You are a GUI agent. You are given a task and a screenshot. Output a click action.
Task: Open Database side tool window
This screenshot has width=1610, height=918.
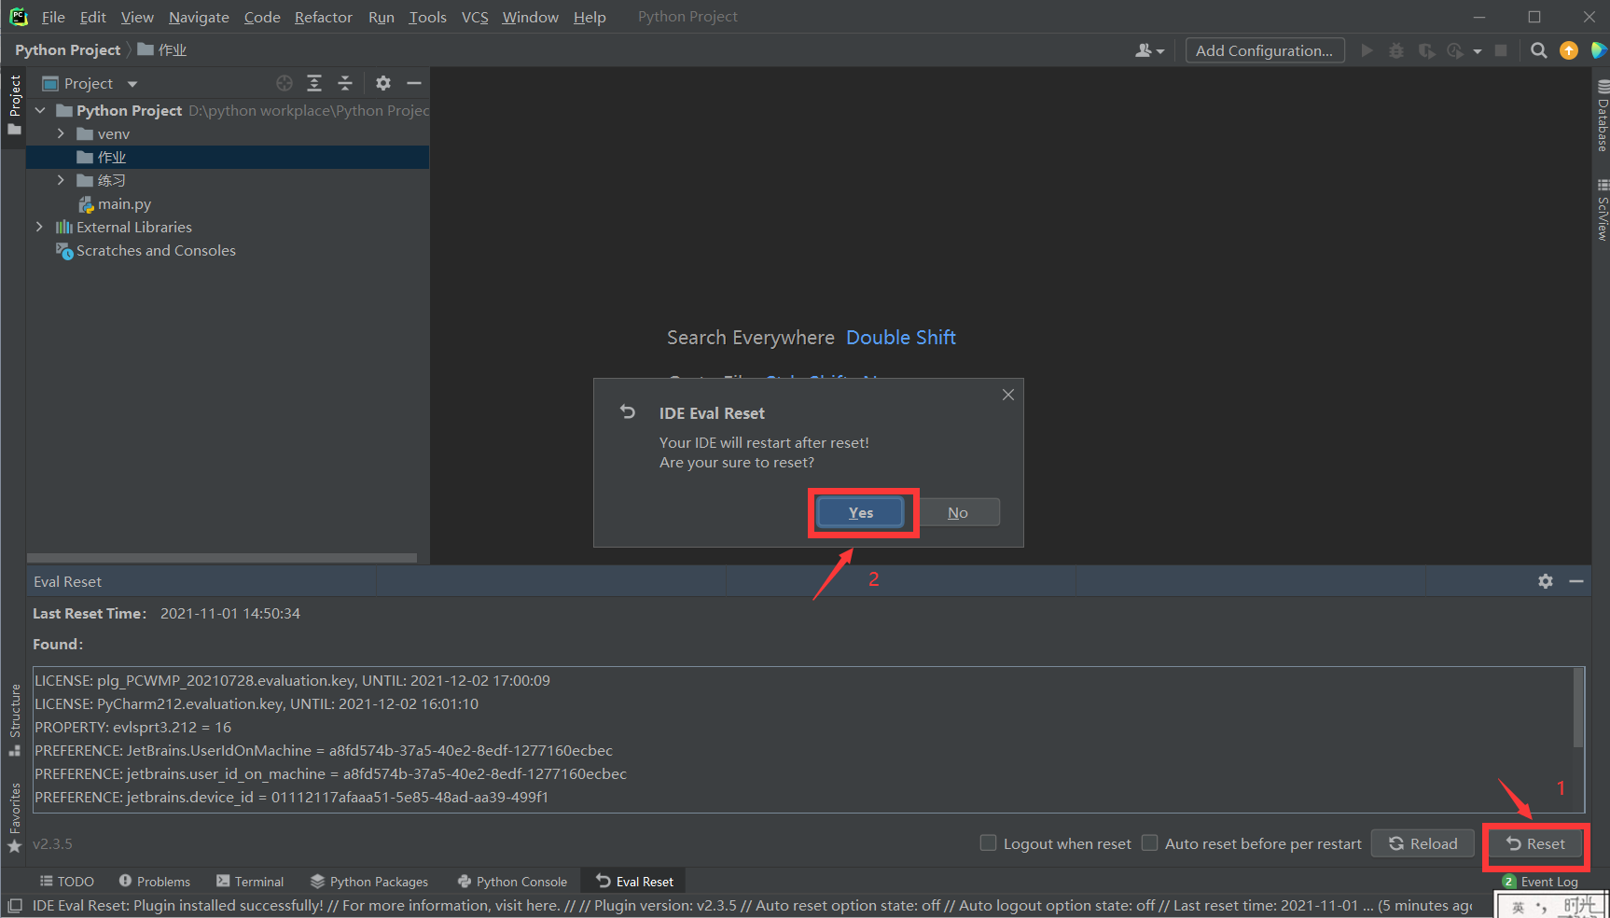(1603, 116)
